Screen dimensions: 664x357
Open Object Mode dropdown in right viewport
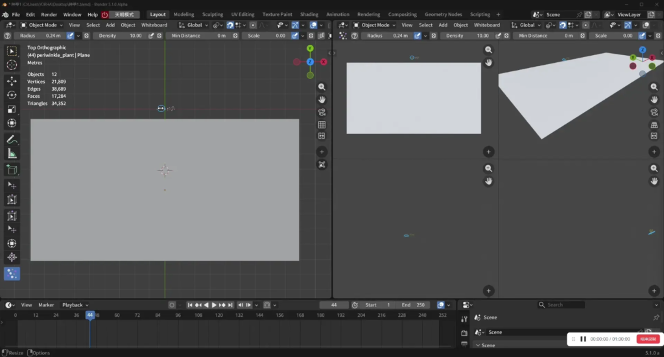coord(375,25)
